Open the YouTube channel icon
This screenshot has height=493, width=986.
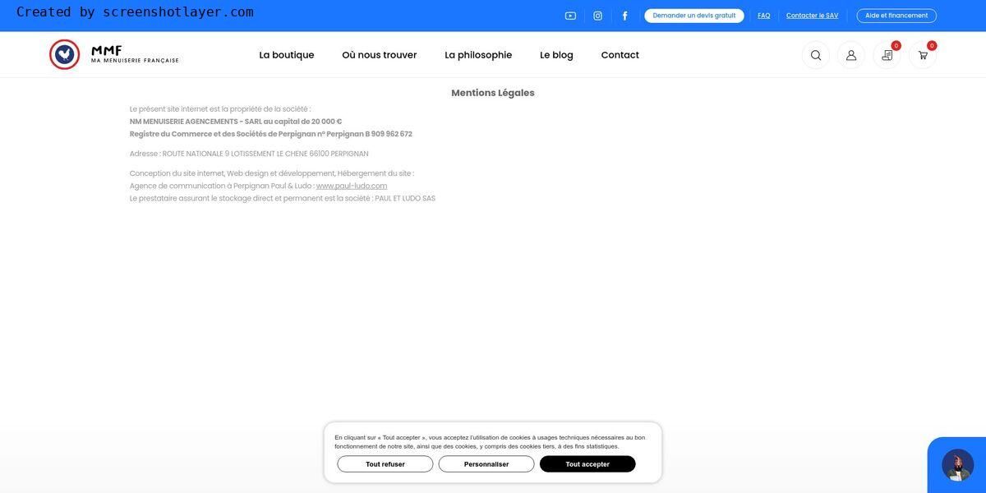pyautogui.click(x=570, y=16)
